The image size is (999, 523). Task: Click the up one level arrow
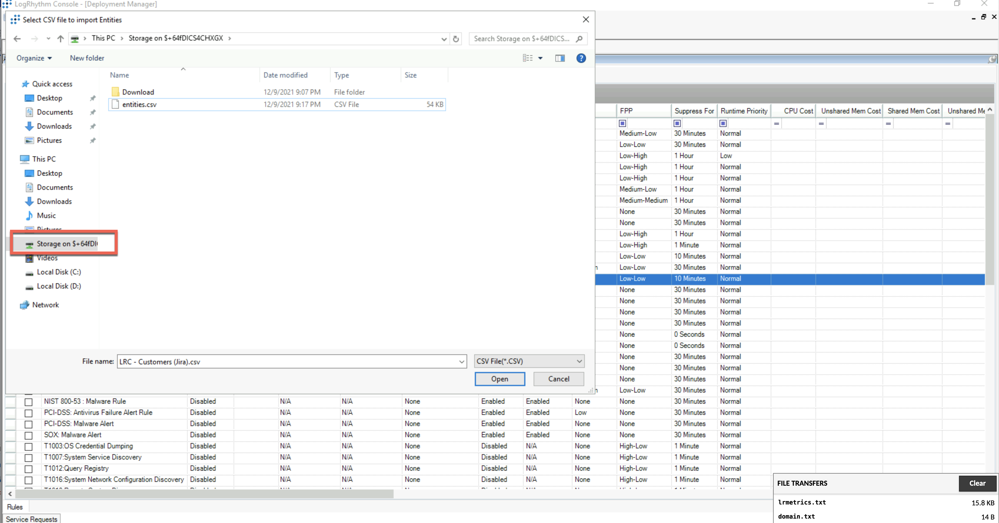(x=60, y=39)
